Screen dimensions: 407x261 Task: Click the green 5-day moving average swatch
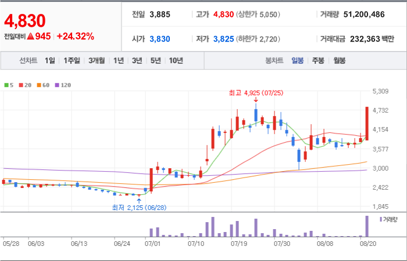[x=6, y=85]
